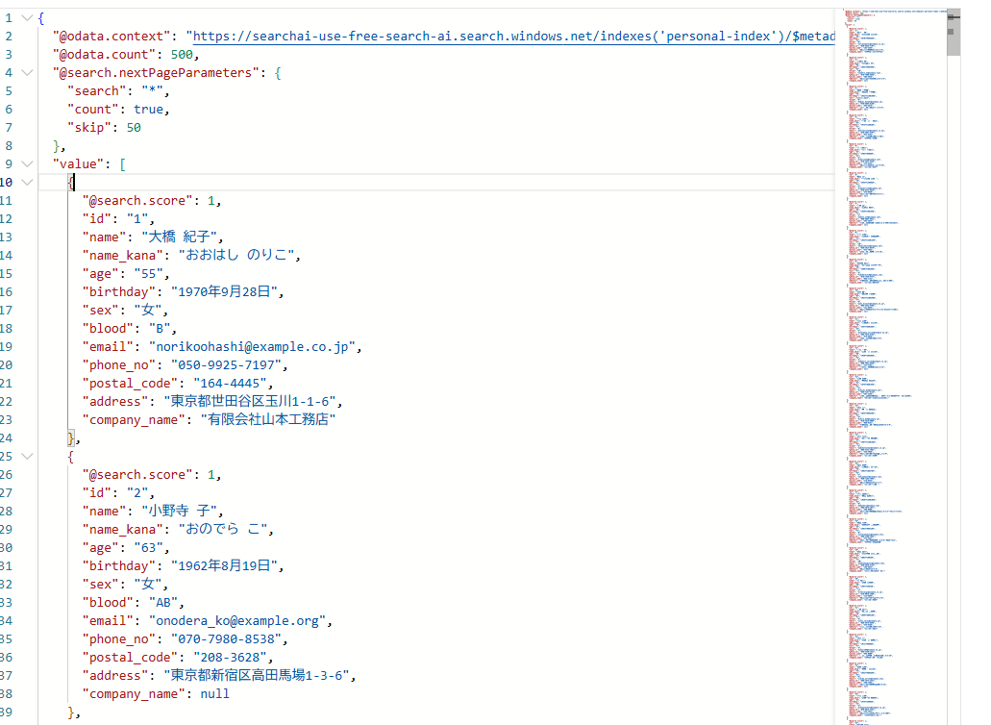Click the address 東京都新宿区高田馬場1-3-6
Image resolution: width=991 pixels, height=725 pixels.
(260, 676)
